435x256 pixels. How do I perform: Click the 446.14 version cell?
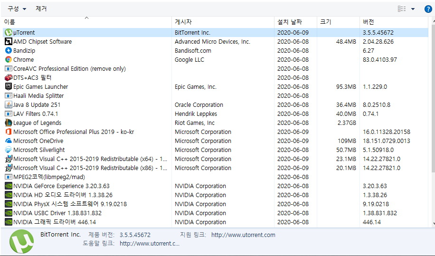(x=372, y=222)
